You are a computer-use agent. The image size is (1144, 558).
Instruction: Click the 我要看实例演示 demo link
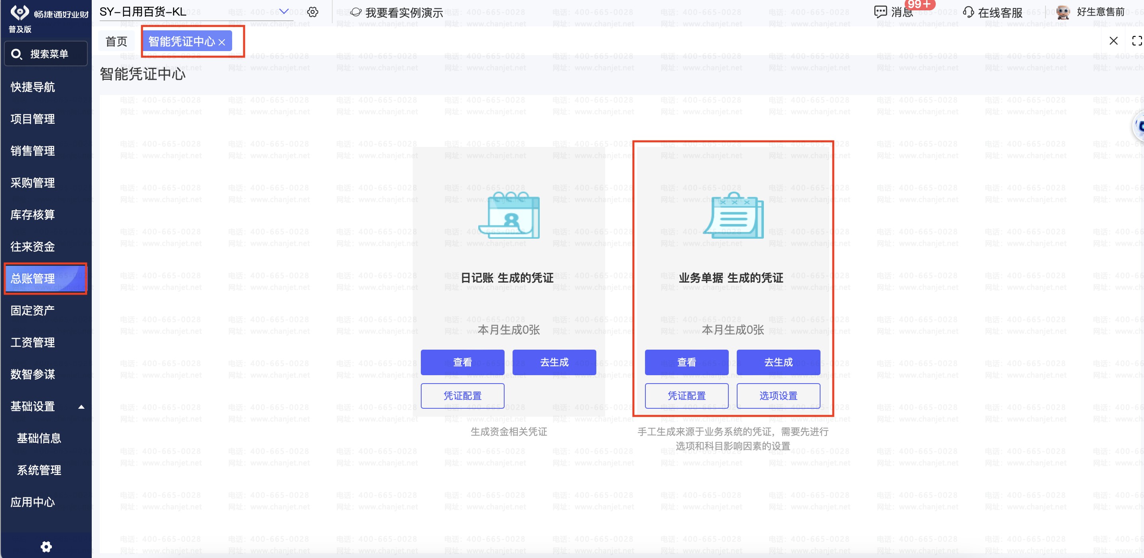pos(396,12)
